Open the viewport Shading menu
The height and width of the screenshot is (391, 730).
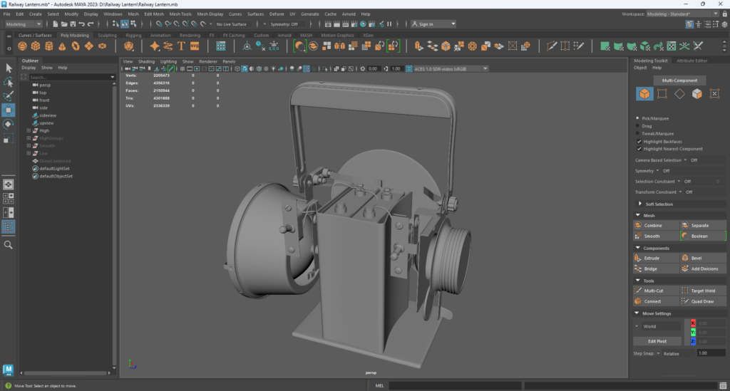pos(146,61)
